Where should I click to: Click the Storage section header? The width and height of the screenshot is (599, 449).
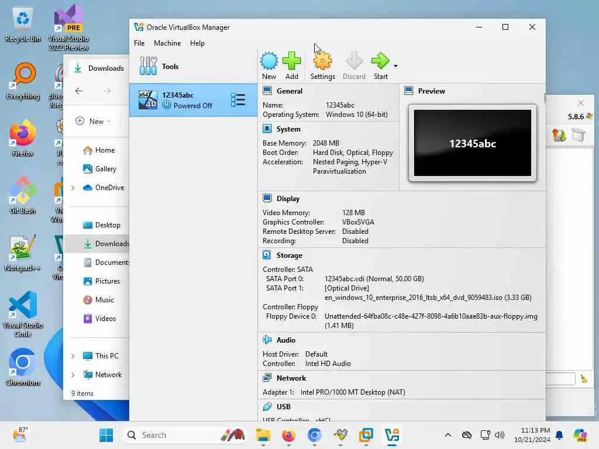[289, 255]
